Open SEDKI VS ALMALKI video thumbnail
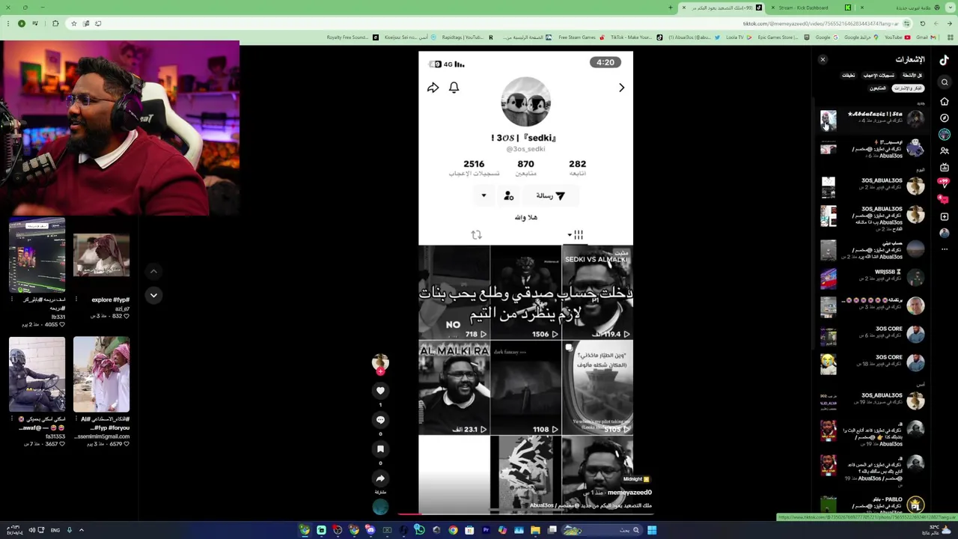The height and width of the screenshot is (539, 958). pos(597,293)
